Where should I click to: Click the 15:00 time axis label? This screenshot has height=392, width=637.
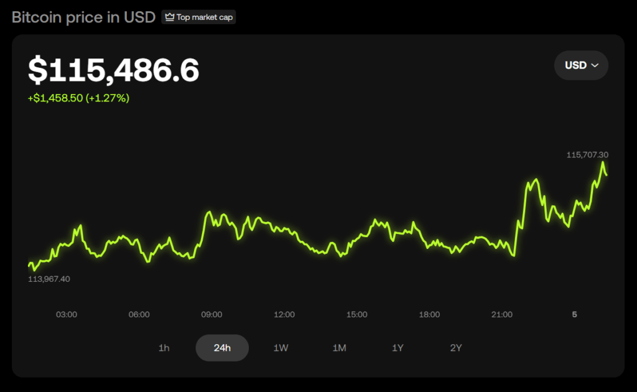356,314
